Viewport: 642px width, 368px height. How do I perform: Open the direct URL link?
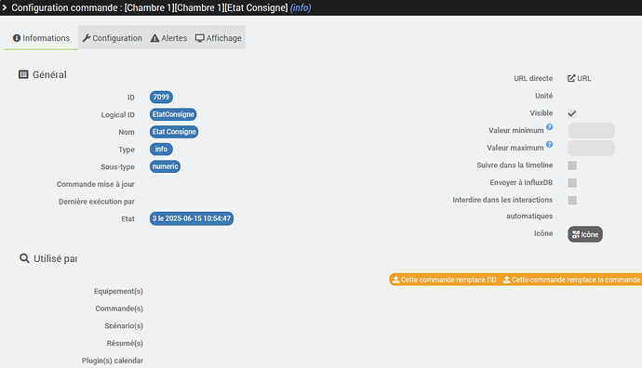[x=579, y=78]
